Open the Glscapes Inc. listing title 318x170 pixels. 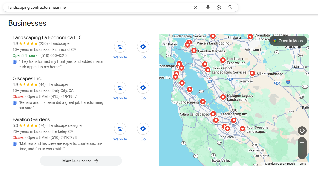[x=27, y=78]
